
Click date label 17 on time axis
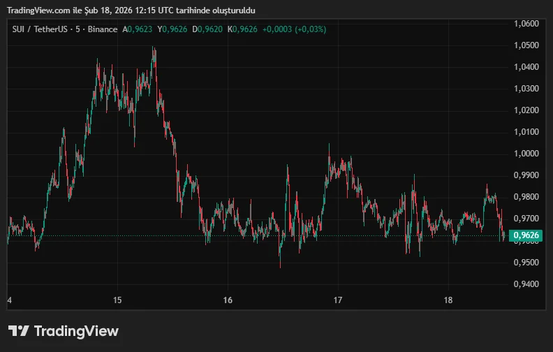pos(338,300)
